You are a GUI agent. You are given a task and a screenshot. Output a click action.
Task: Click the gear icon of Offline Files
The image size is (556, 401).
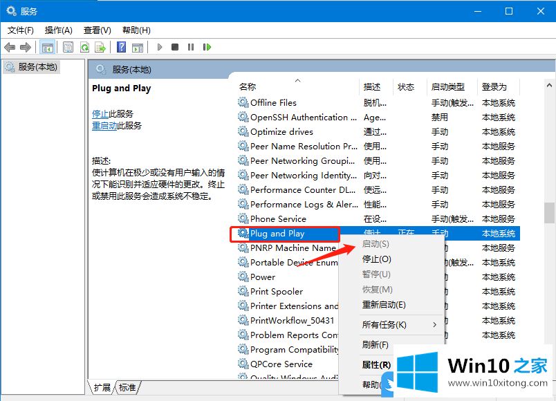(243, 102)
